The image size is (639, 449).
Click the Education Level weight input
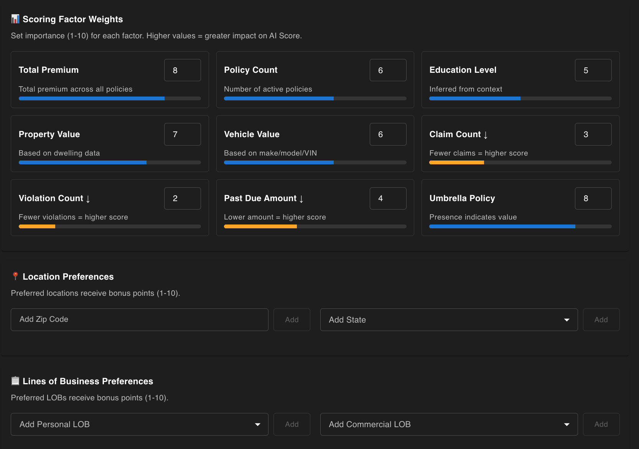(593, 70)
